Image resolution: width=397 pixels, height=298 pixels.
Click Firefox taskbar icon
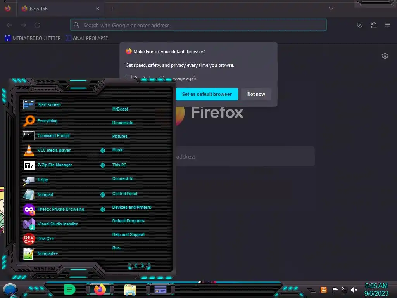point(100,289)
